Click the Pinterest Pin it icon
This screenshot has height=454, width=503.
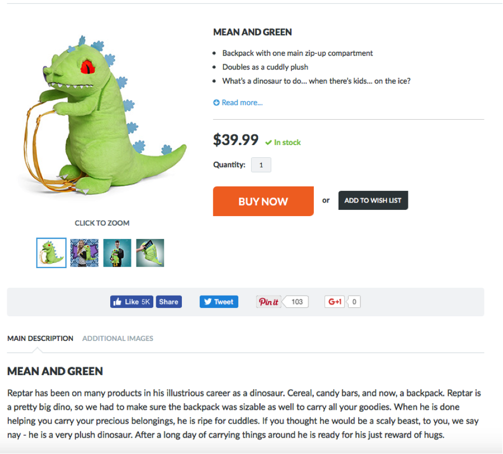click(x=268, y=301)
